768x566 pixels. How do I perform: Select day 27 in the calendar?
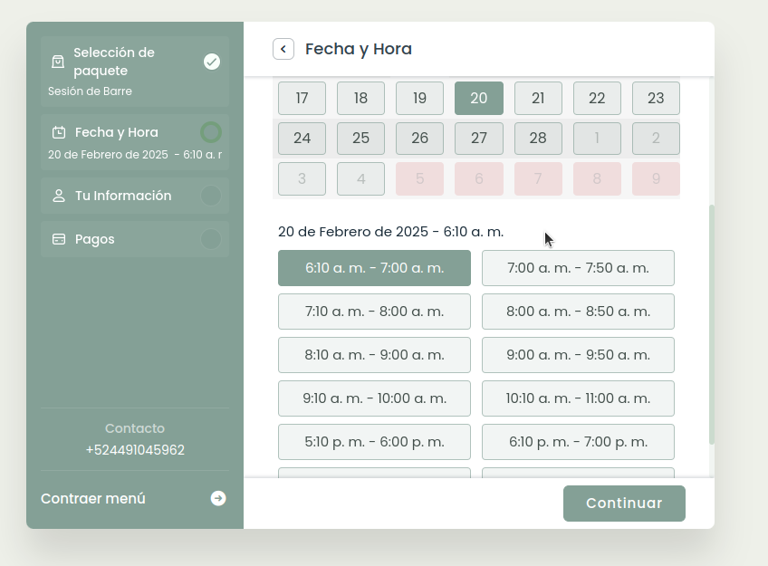479,139
